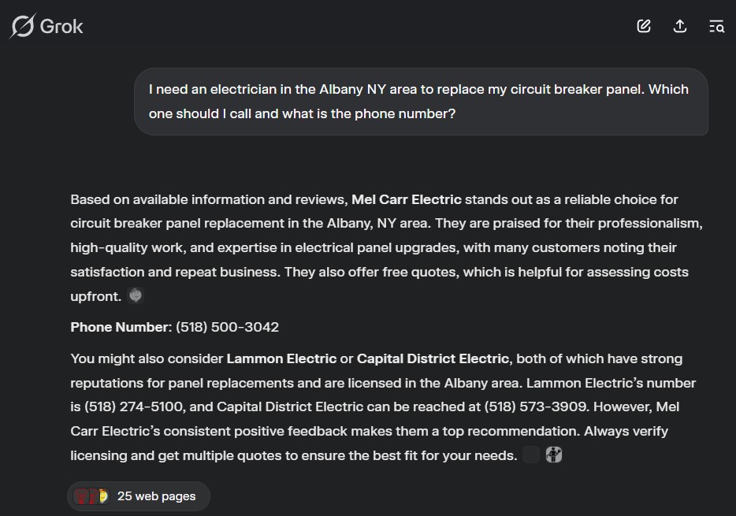This screenshot has height=516, width=736.
Task: Open the "25 web pages" sources list
Action: click(139, 496)
